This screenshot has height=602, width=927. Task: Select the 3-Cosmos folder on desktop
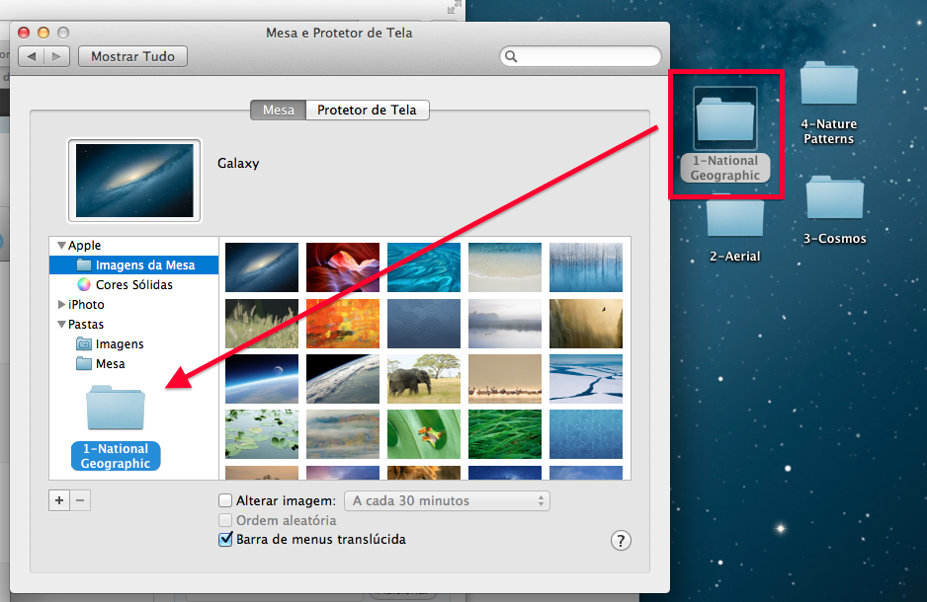tap(834, 198)
